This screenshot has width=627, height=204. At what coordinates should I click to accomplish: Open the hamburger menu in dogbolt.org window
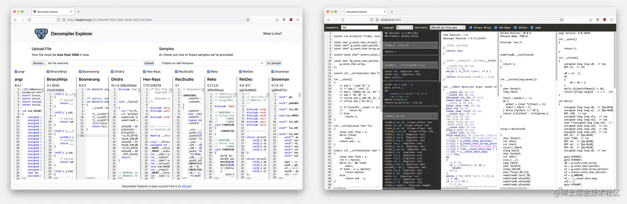298,19
